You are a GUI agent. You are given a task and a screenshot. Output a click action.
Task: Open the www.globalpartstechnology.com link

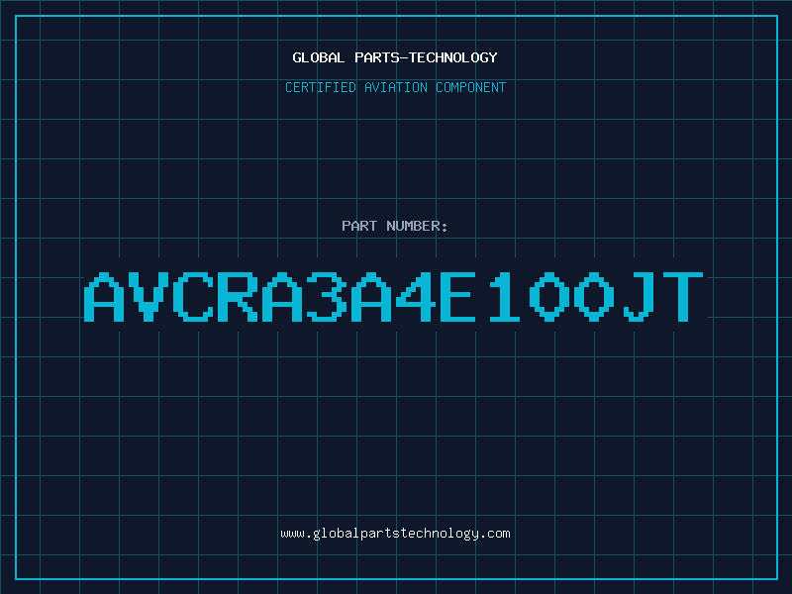(x=395, y=533)
